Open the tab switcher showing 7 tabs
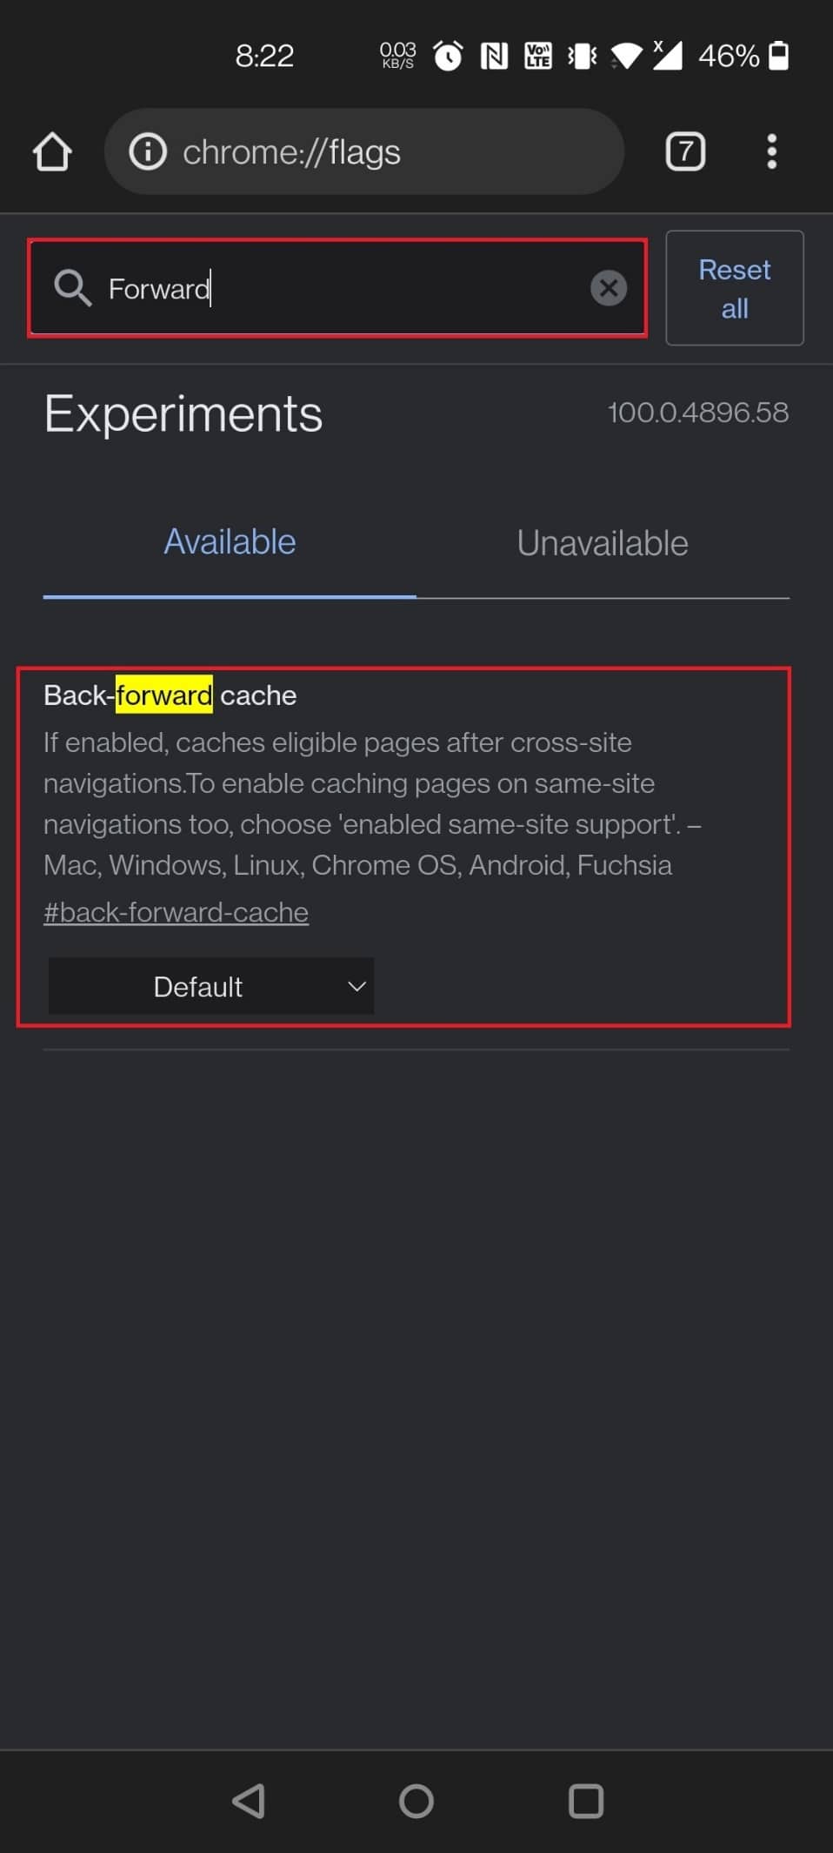Screen dimensions: 833x1853 (x=685, y=151)
